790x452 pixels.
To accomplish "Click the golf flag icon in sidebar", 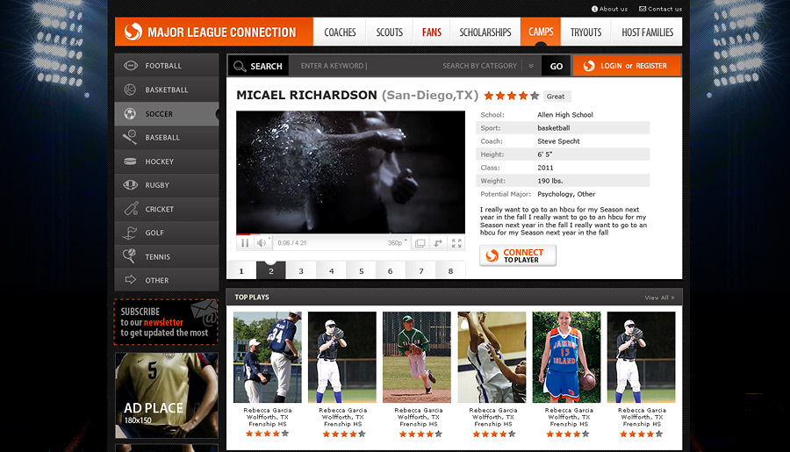I will [130, 233].
